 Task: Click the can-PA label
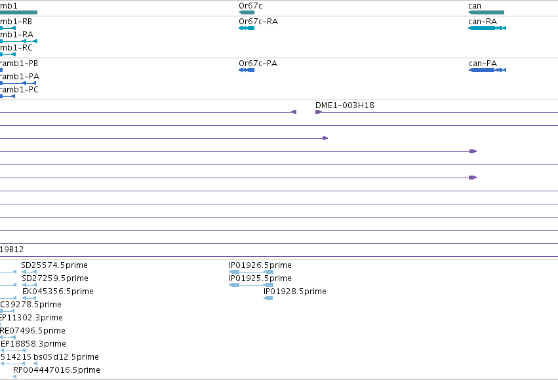coord(483,64)
